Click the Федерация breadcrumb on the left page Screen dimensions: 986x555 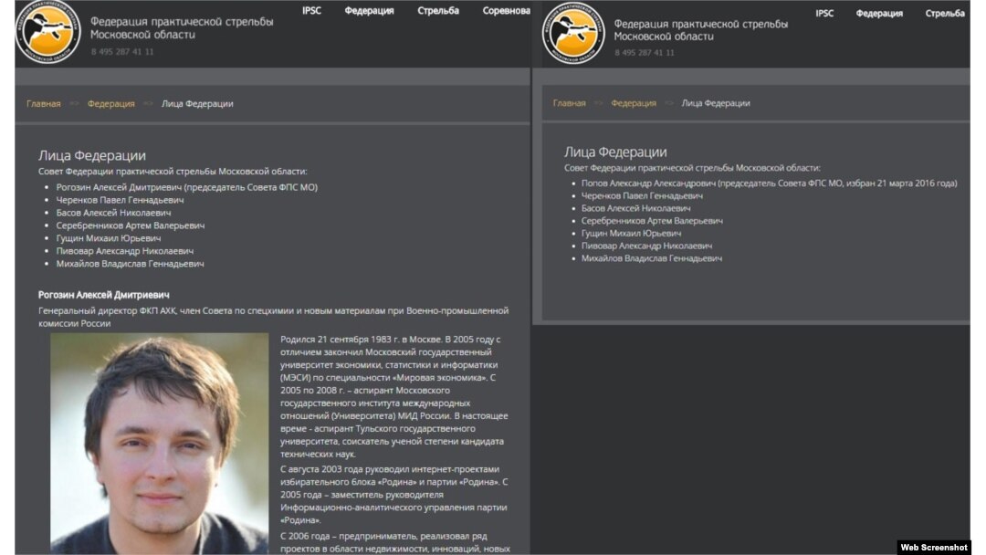tap(110, 104)
